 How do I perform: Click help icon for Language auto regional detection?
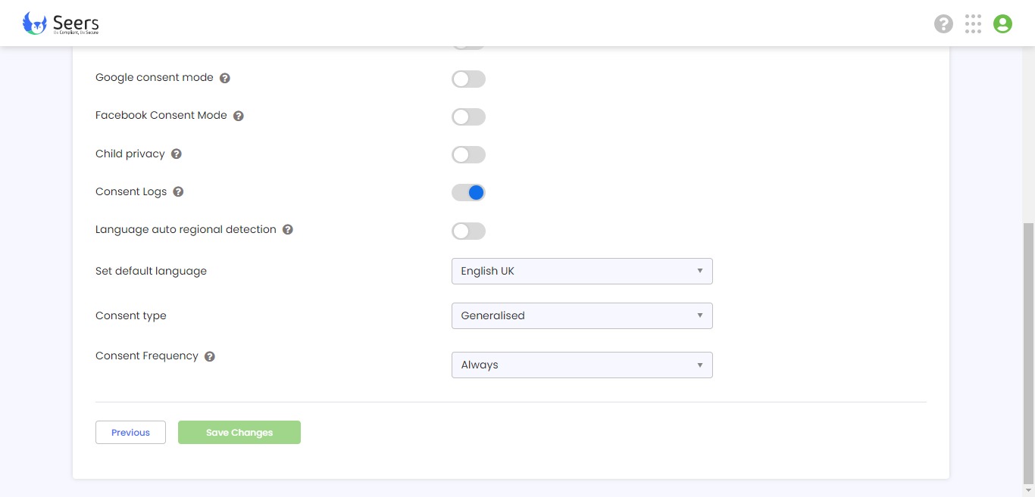tap(288, 229)
